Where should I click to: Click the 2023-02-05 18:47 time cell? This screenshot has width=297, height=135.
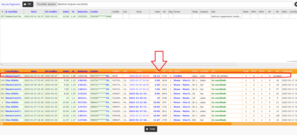[34, 85]
